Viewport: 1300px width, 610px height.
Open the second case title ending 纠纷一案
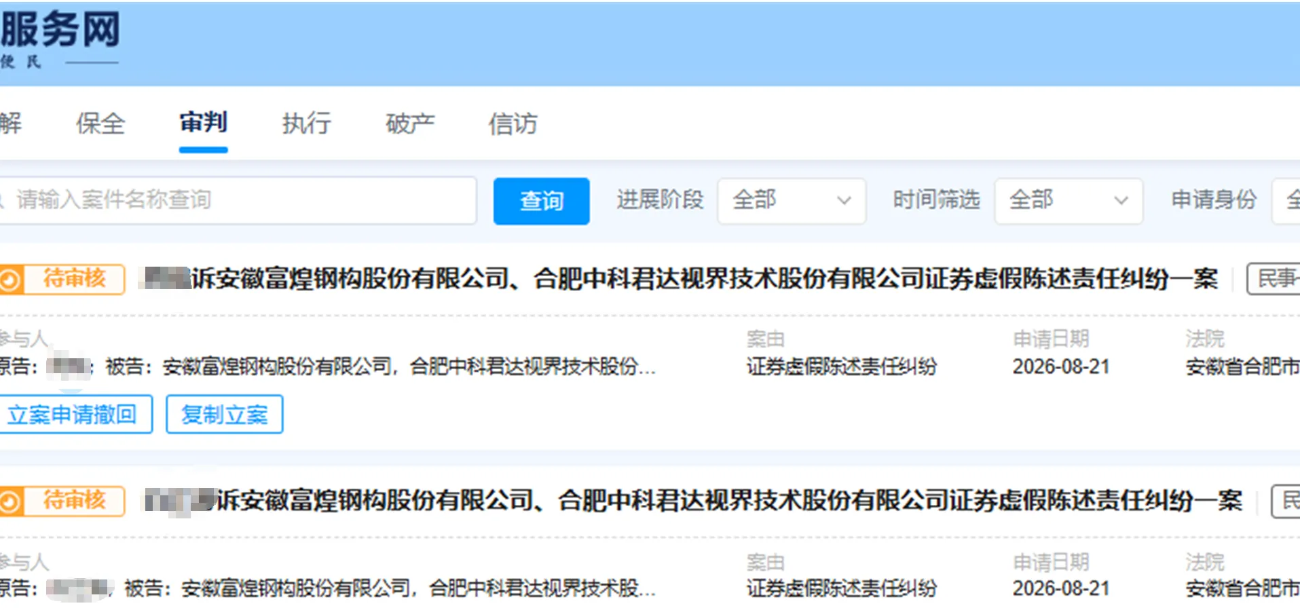tap(694, 501)
